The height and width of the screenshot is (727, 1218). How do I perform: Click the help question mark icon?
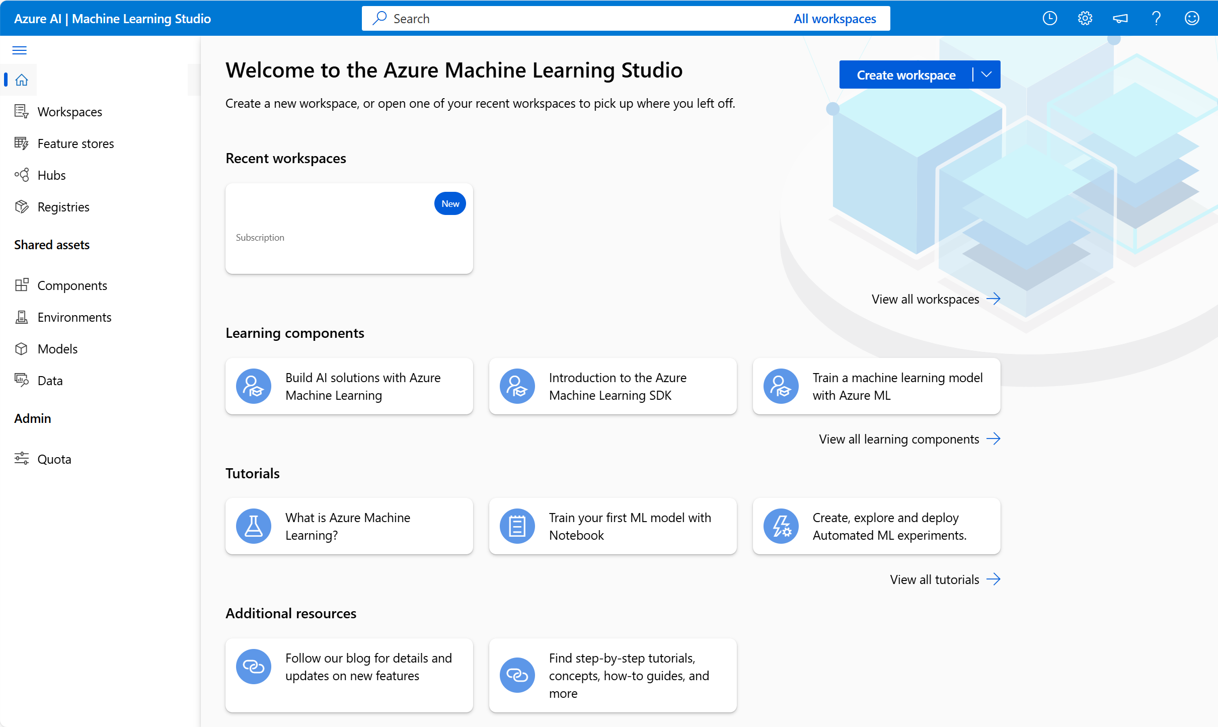1156,18
